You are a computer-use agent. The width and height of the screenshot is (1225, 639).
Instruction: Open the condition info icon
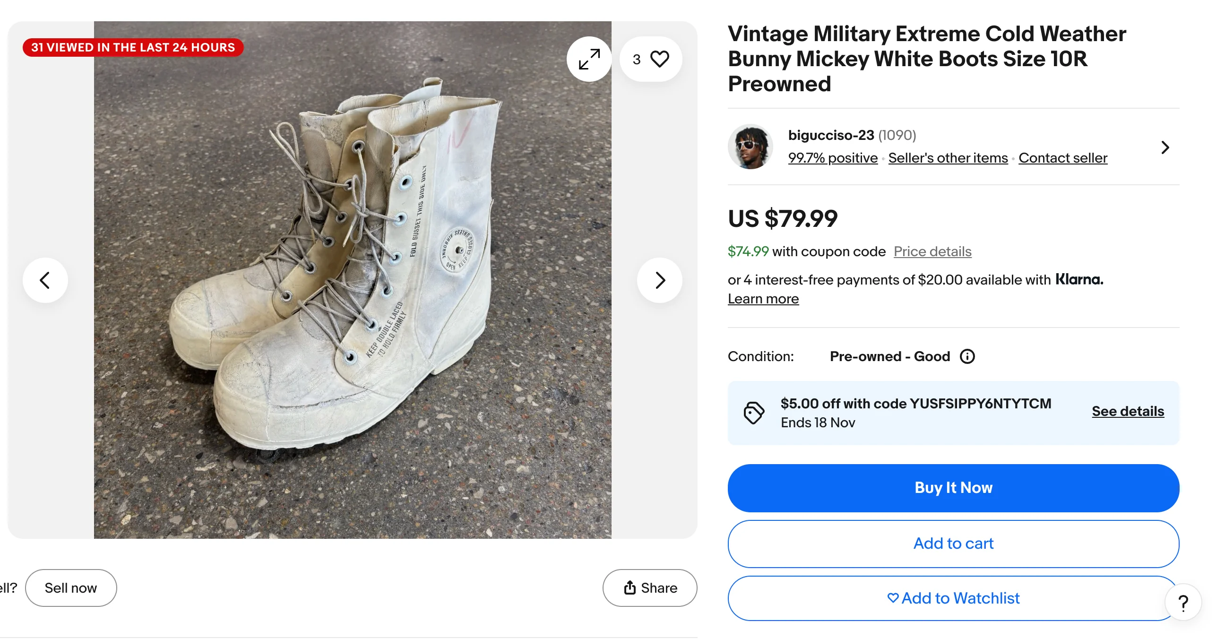[x=967, y=356]
